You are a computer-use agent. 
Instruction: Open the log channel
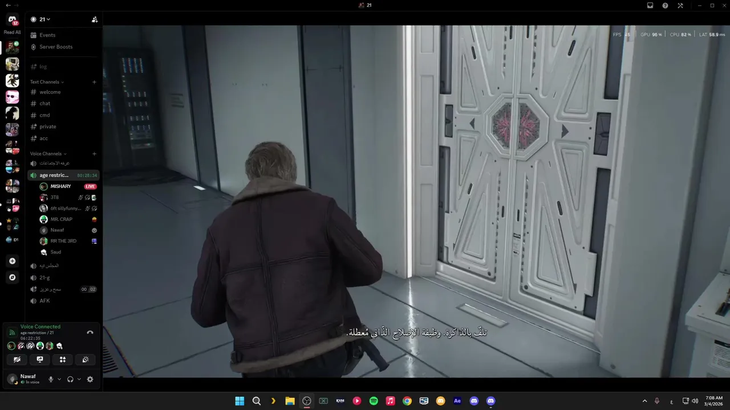coord(63,67)
